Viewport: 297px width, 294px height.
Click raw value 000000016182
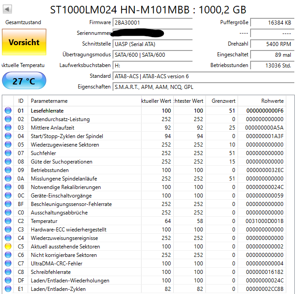pyautogui.click(x=264, y=272)
